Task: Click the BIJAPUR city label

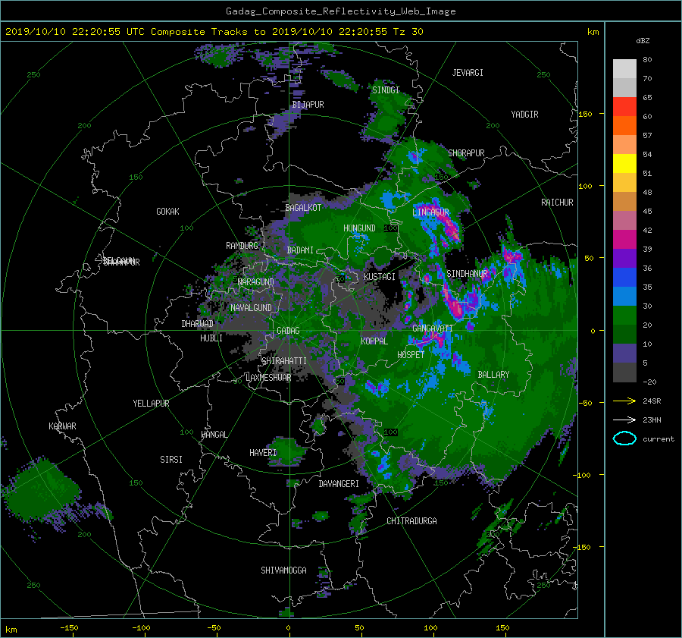Action: [x=308, y=105]
